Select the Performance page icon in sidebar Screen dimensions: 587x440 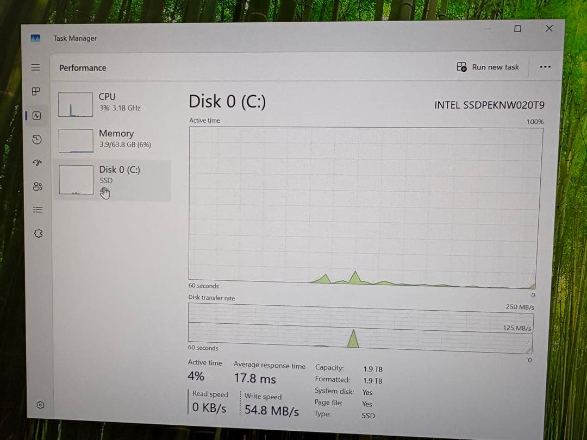click(x=36, y=116)
